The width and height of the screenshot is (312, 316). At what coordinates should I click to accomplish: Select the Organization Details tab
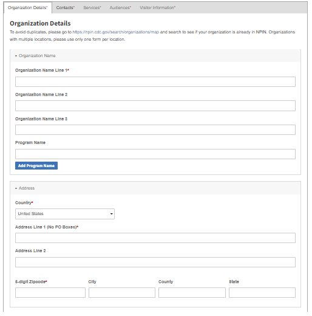coord(27,8)
